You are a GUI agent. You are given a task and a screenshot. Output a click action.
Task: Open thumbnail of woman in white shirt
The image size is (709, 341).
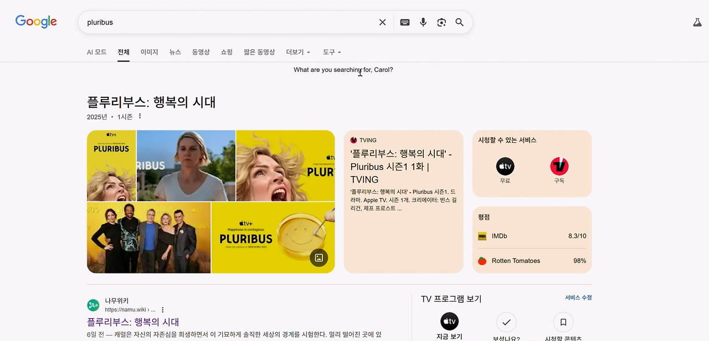186,166
